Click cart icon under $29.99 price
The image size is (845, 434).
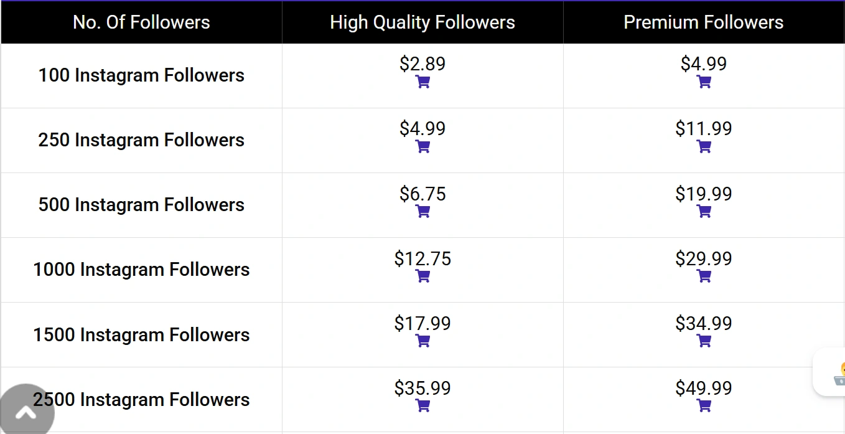coord(704,276)
